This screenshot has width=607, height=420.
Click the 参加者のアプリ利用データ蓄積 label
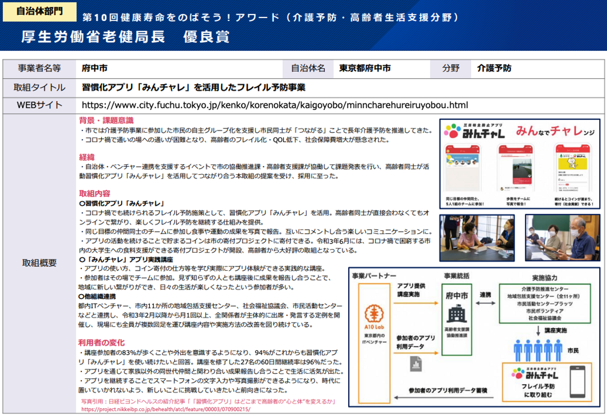pyautogui.click(x=448, y=391)
